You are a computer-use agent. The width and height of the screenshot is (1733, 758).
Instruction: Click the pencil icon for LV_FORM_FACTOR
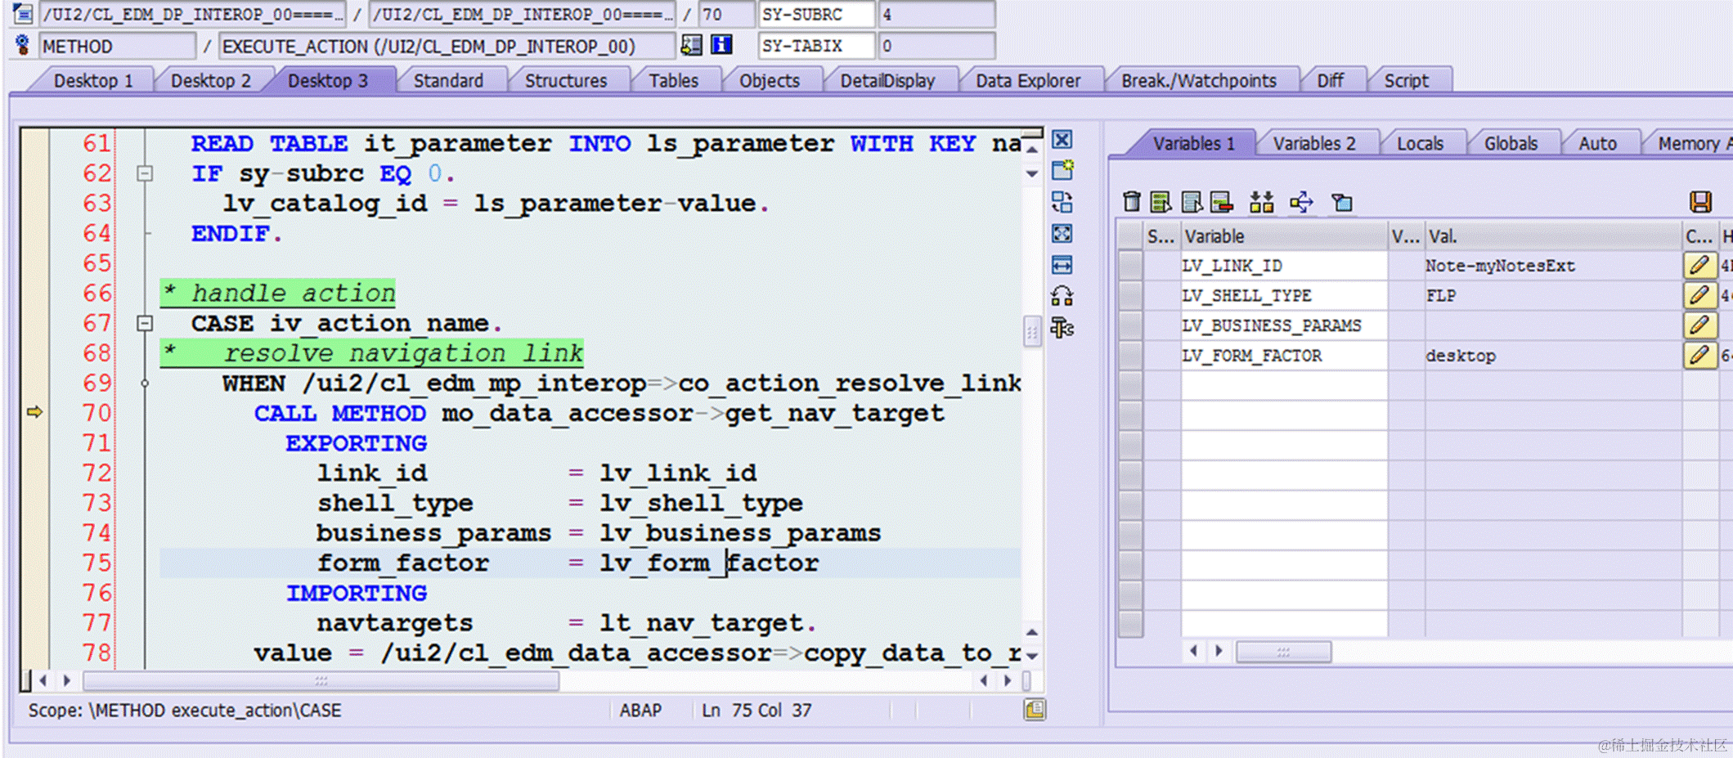[x=1699, y=355]
